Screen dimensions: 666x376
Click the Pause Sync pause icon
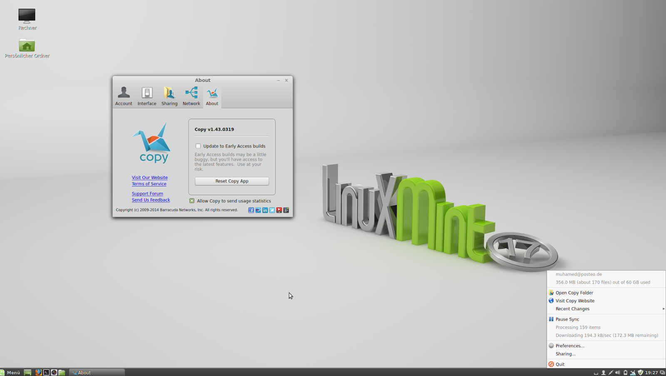(551, 319)
